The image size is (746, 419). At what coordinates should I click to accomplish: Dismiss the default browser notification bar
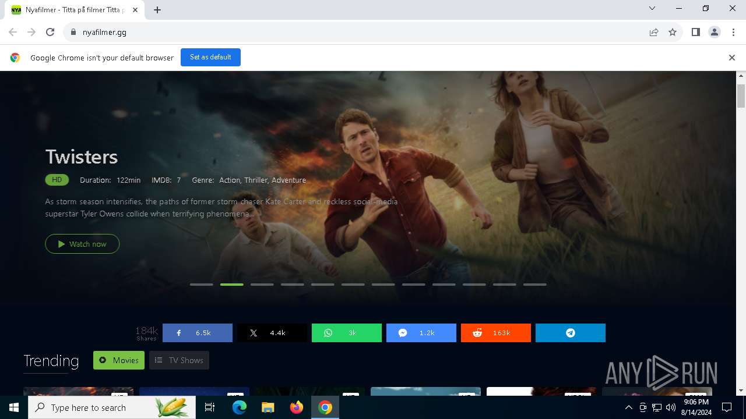732,58
